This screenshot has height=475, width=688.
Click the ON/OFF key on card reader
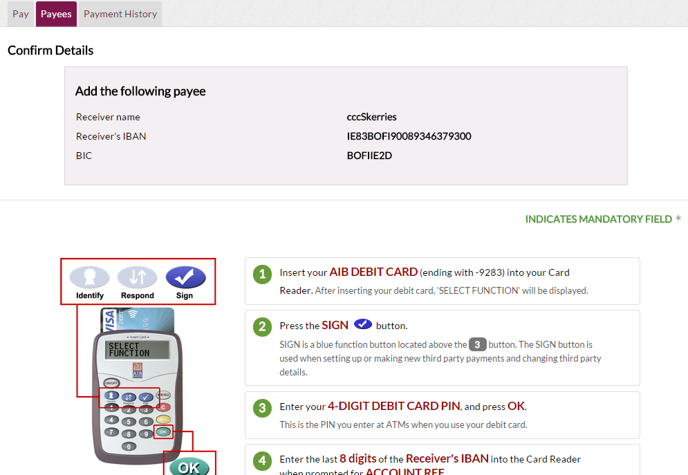[x=111, y=382]
